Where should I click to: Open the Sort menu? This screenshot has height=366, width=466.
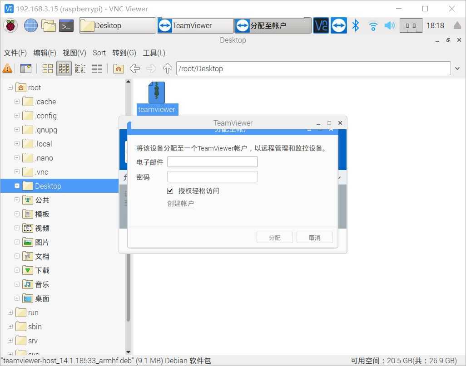point(99,53)
